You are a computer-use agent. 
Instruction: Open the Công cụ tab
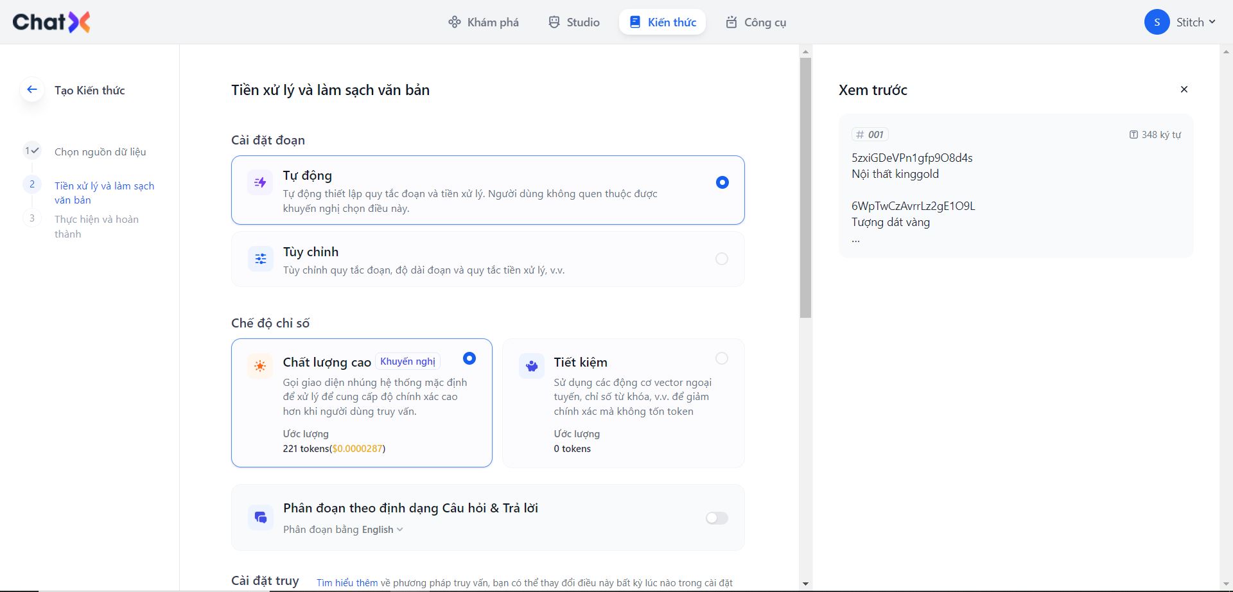coord(756,22)
